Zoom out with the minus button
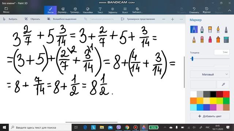 pyautogui.click(x=164, y=19)
